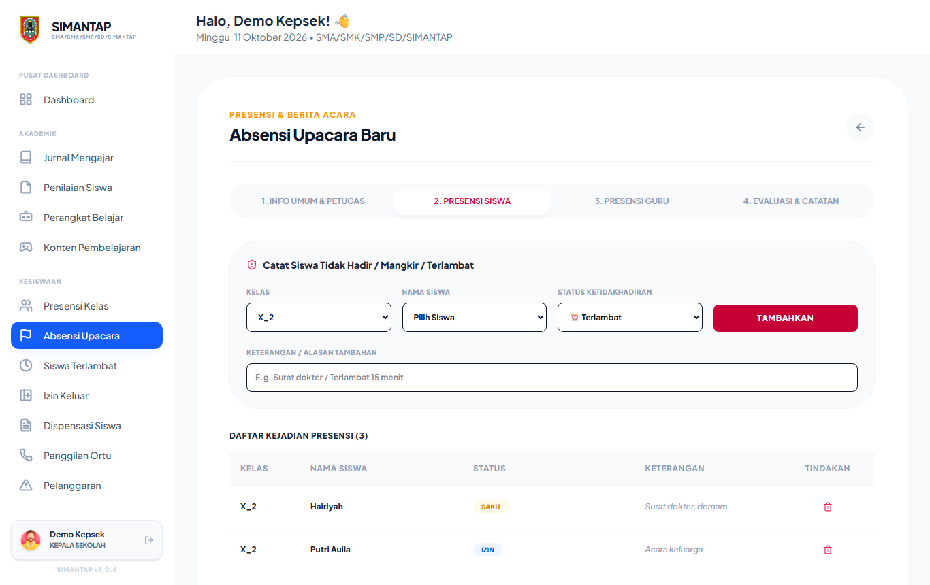Click the Keterangan / Alasan Tambahan input field
Image resolution: width=930 pixels, height=585 pixels.
(x=552, y=378)
